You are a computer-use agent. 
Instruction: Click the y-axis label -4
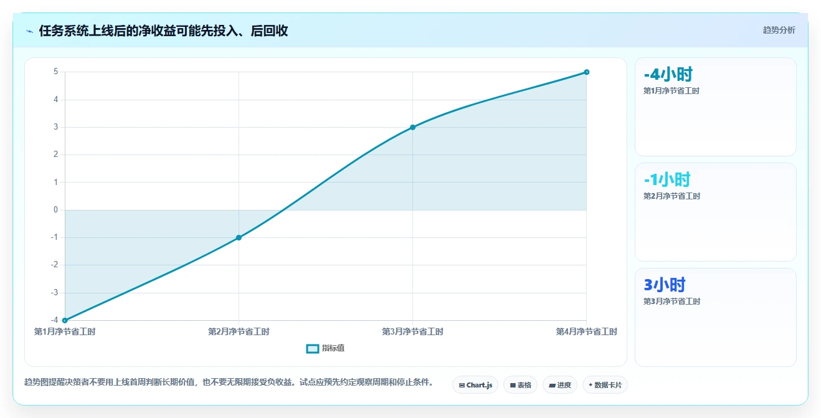coord(55,320)
